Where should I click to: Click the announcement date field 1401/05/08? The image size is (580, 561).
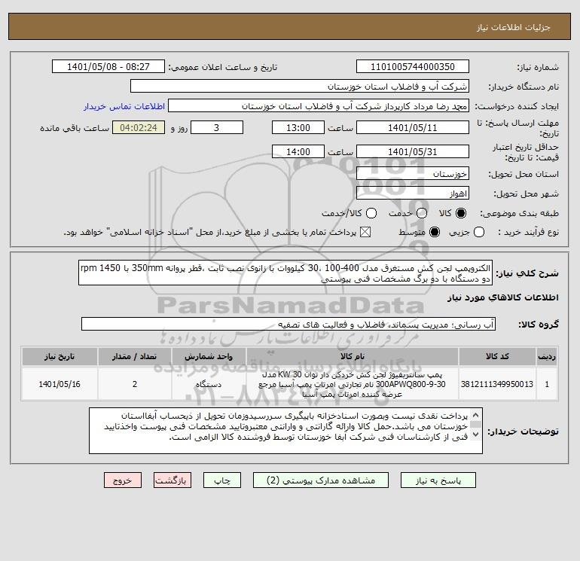point(108,67)
